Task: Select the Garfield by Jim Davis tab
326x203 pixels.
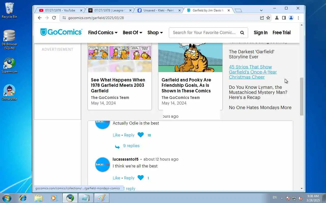Action: click(x=208, y=10)
